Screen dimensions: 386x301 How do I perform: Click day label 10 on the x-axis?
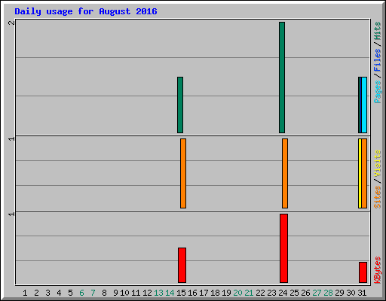coord(124,293)
